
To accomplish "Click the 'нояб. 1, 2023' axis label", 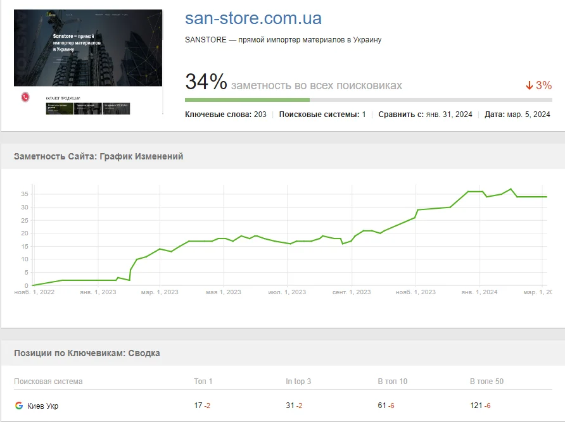I will (416, 292).
